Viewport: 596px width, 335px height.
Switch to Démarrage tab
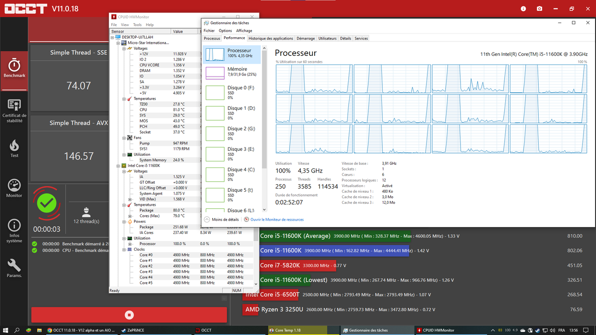[305, 38]
